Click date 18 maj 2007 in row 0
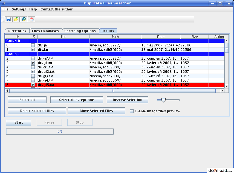 coord(160,45)
